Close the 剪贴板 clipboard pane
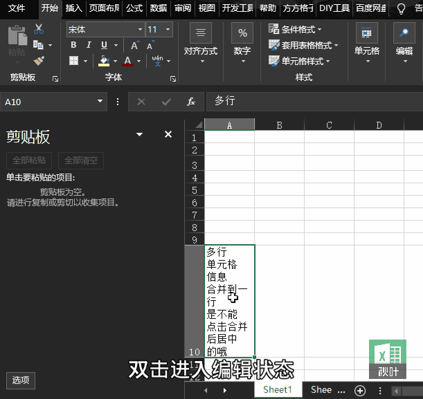The image size is (423, 399). pyautogui.click(x=168, y=134)
